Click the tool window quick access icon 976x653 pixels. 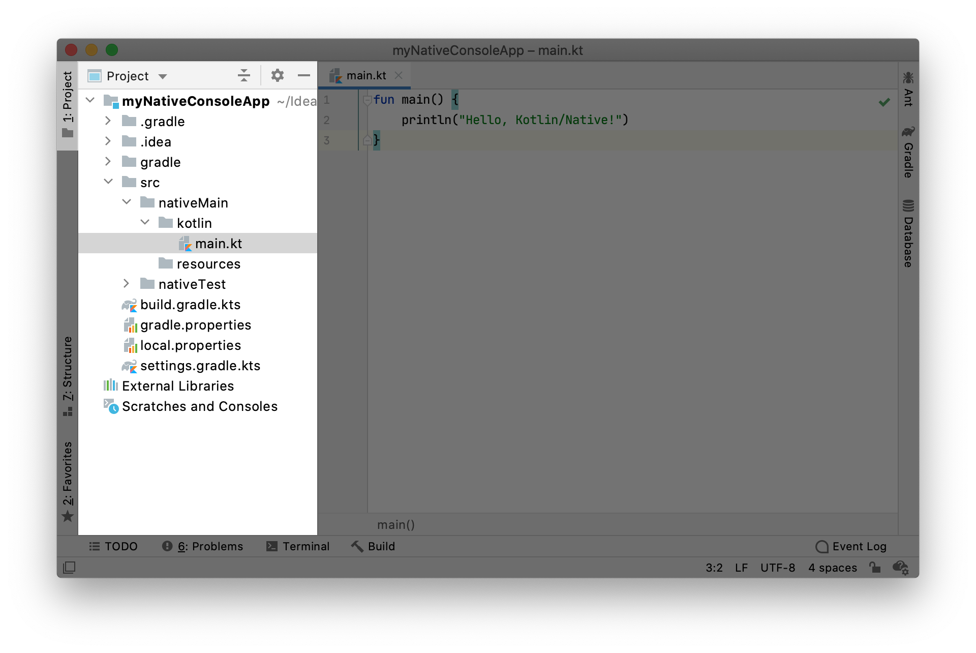click(x=69, y=567)
